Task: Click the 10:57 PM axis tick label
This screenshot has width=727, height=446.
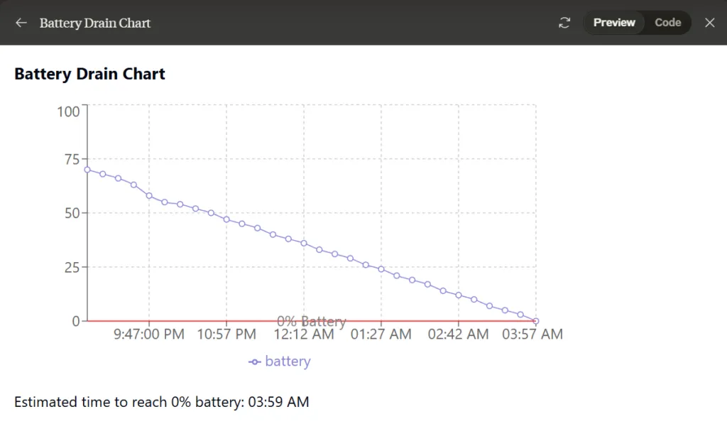Action: [226, 334]
